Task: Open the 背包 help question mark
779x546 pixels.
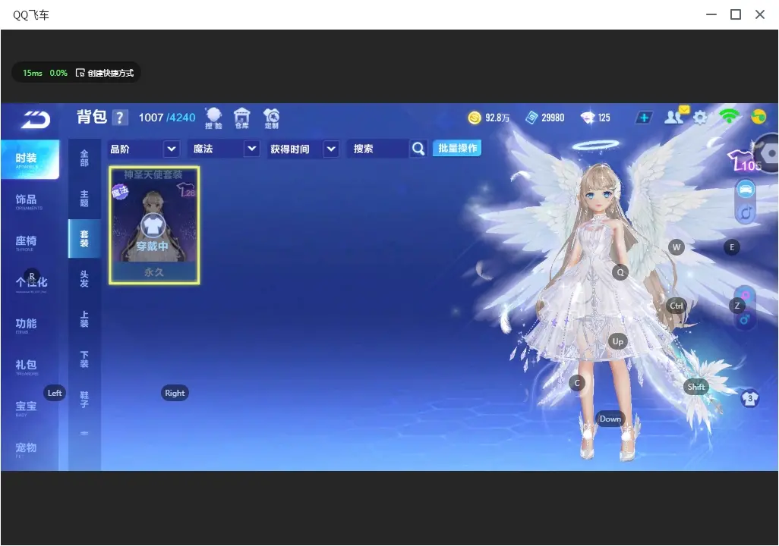Action: (x=120, y=118)
